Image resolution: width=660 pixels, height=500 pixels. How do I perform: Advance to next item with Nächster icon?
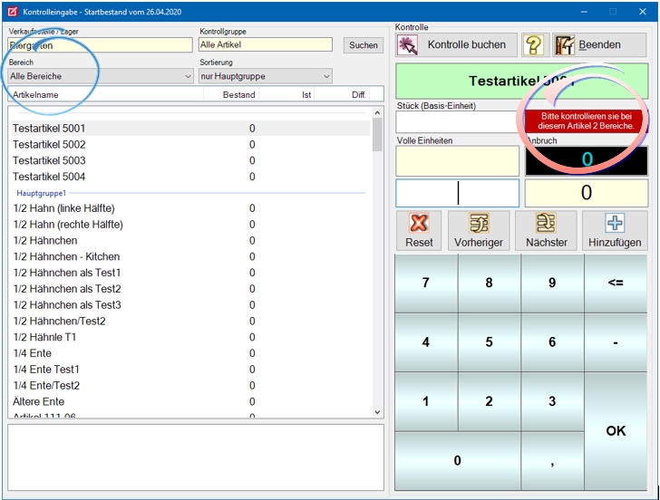click(x=546, y=223)
